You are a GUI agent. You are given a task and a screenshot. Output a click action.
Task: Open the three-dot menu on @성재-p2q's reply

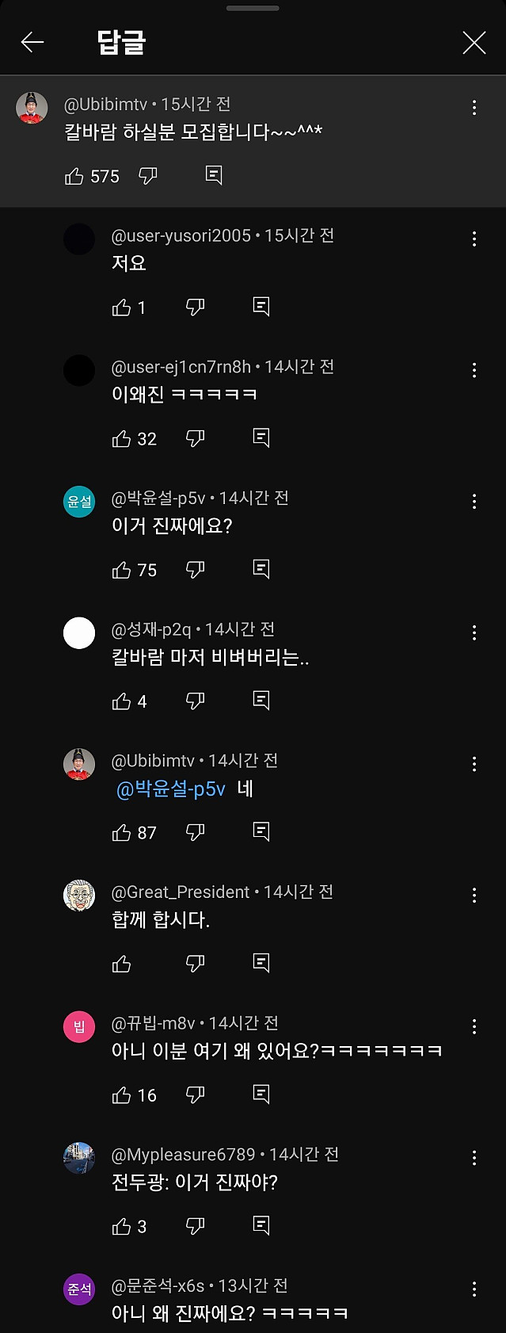(474, 632)
